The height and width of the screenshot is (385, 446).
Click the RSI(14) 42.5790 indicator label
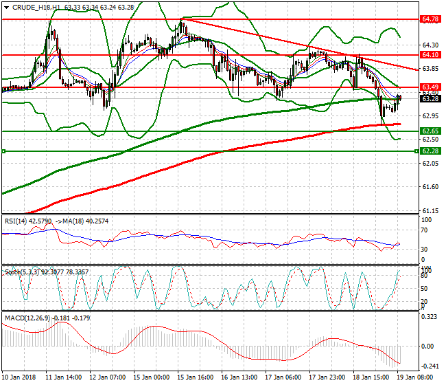pyautogui.click(x=28, y=221)
